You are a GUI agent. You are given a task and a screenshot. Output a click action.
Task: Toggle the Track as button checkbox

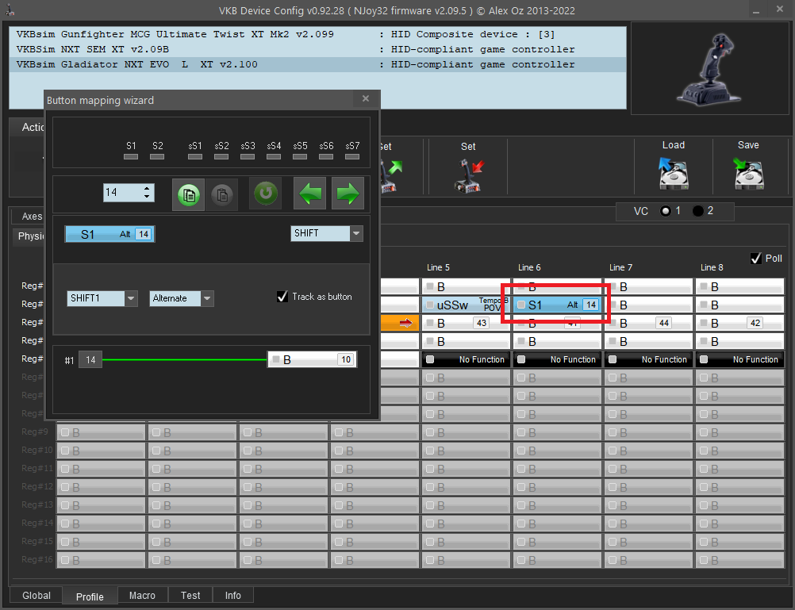[282, 297]
